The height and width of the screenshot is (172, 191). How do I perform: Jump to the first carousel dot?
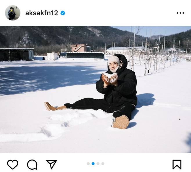click(88, 164)
